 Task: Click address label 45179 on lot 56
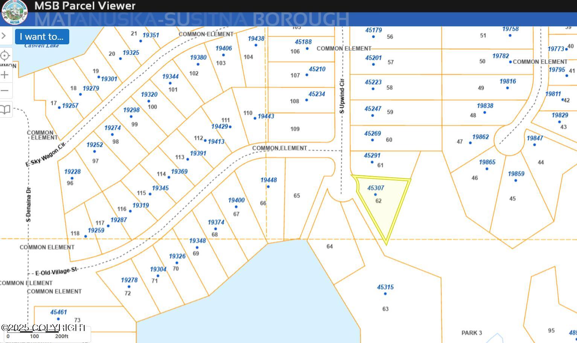(x=373, y=30)
